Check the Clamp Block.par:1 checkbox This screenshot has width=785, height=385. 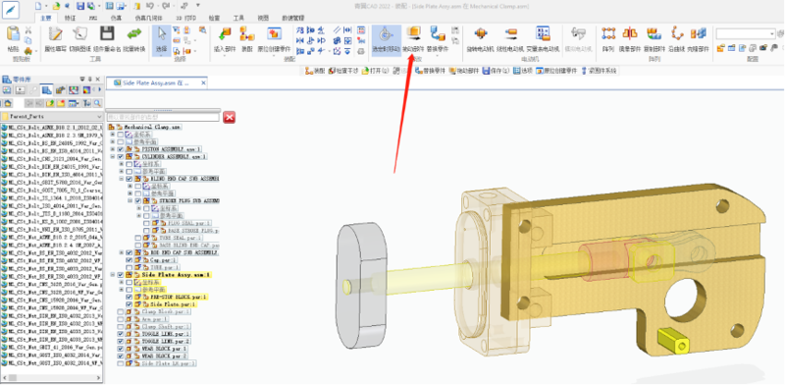coord(120,311)
